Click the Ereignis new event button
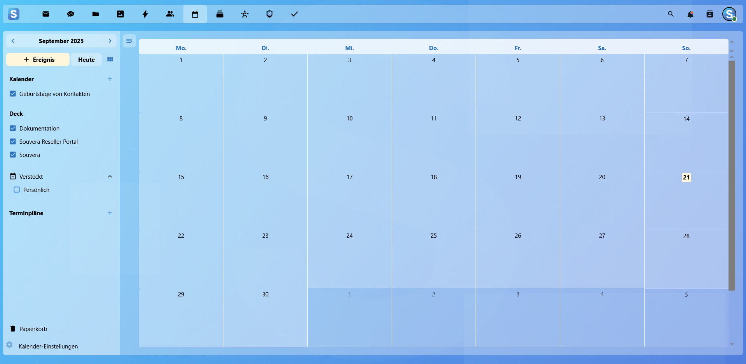Image resolution: width=746 pixels, height=364 pixels. (x=38, y=59)
